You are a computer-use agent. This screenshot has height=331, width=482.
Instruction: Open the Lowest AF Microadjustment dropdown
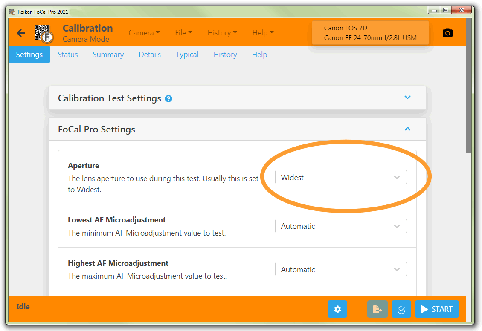click(341, 226)
